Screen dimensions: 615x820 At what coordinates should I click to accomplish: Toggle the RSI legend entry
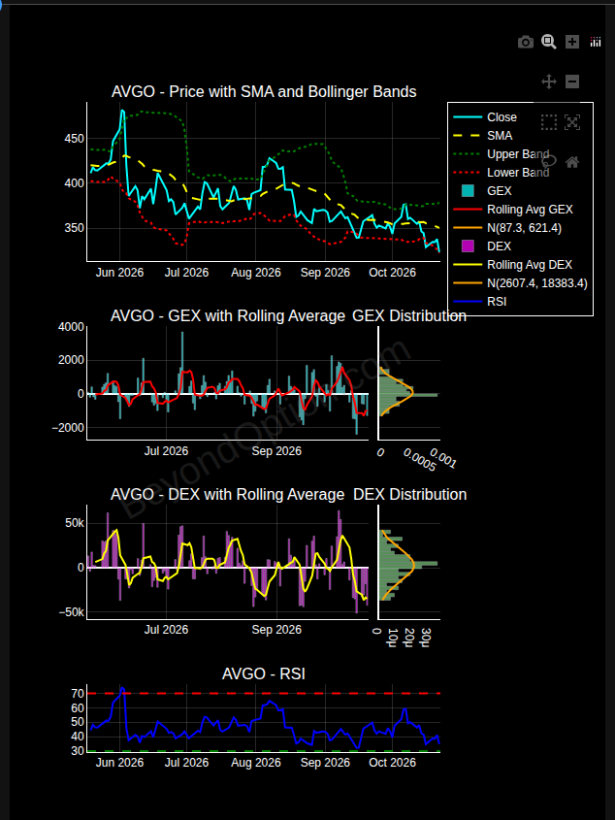coord(497,302)
